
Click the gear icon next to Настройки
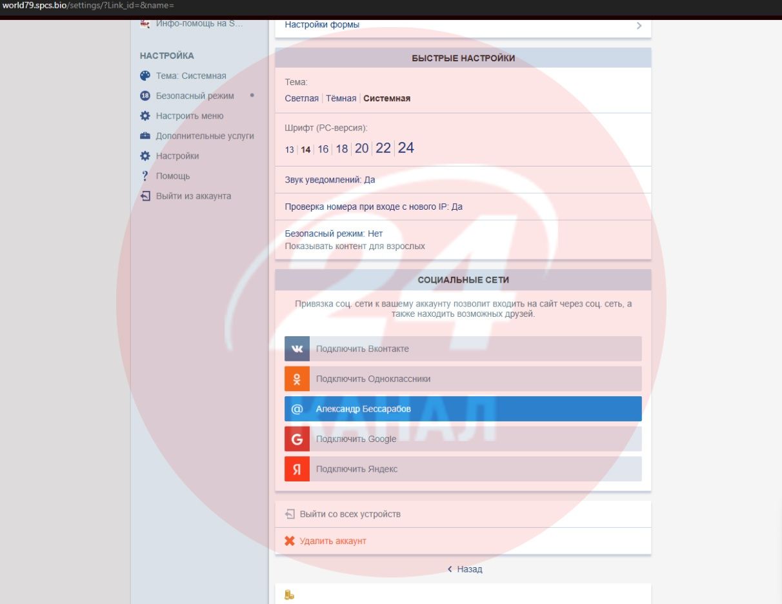tap(145, 156)
